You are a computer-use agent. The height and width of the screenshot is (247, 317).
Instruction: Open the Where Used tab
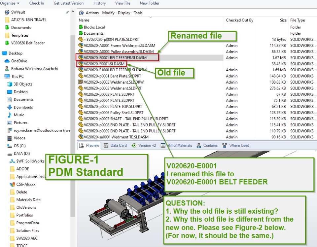click(236, 146)
